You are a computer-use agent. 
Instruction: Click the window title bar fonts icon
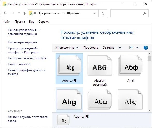point(4,4)
